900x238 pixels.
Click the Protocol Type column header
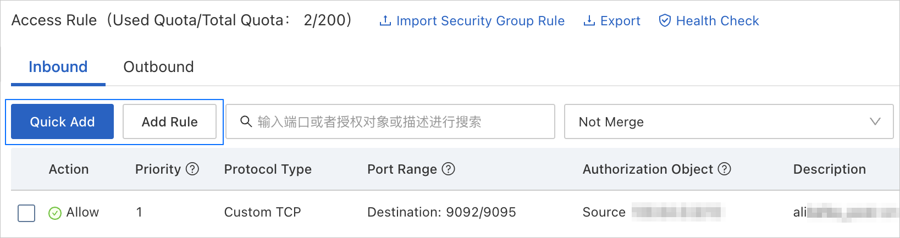click(x=268, y=169)
